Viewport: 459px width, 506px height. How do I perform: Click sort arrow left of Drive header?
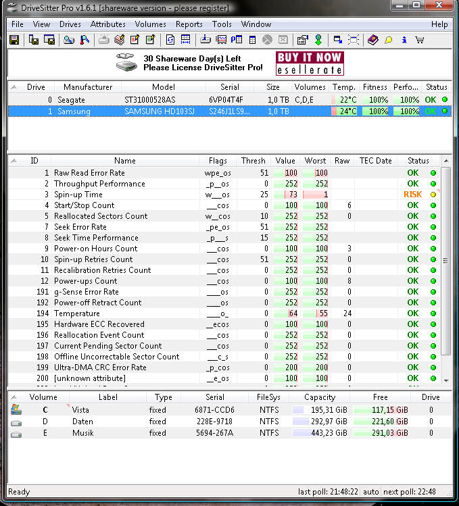14,87
